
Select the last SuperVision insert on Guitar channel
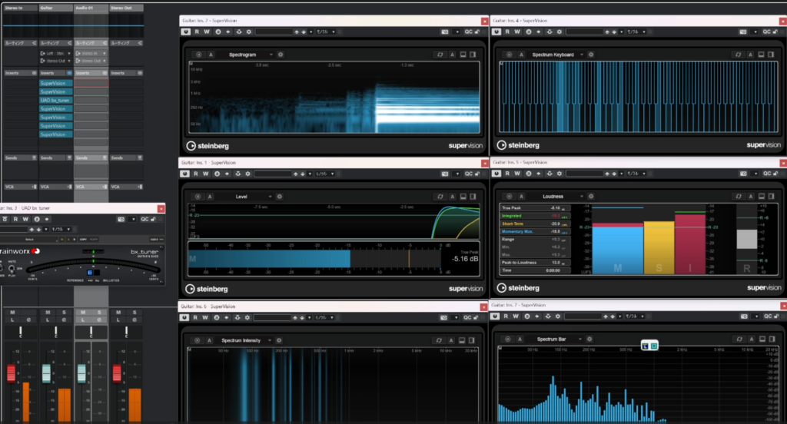click(x=55, y=134)
